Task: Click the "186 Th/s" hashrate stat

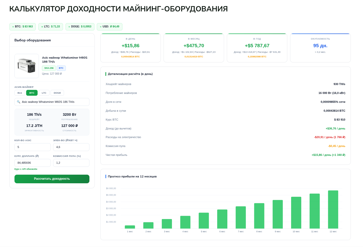Action: [34, 114]
